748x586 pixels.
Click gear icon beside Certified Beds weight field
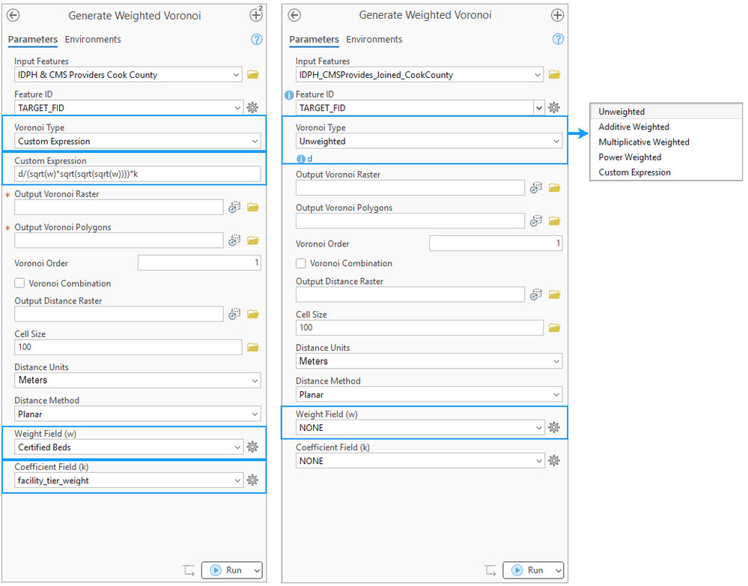coord(252,447)
